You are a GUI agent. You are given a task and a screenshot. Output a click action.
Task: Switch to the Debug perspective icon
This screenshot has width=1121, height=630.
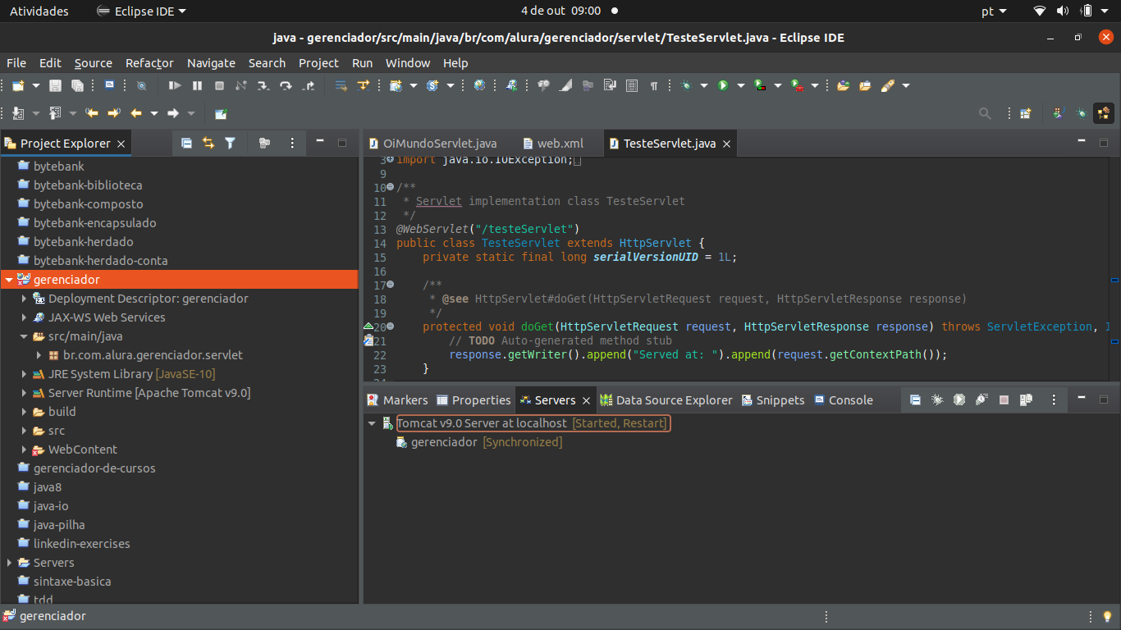pos(1082,113)
